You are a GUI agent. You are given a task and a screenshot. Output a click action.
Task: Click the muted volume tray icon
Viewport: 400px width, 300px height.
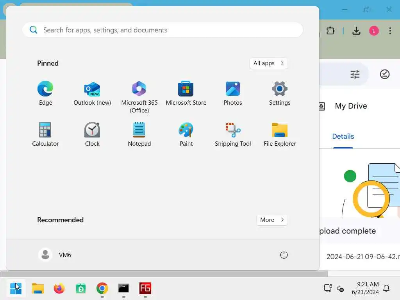pos(340,289)
